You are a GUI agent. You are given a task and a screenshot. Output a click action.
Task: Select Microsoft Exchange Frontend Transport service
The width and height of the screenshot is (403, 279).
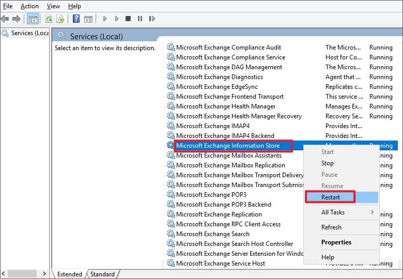[230, 97]
